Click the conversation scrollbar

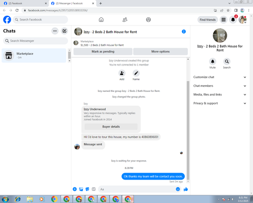[x=188, y=130]
